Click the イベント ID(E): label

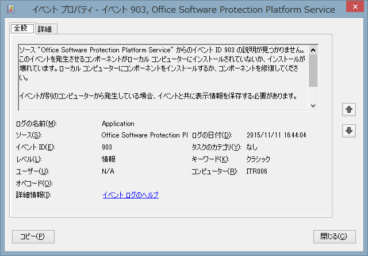click(x=35, y=147)
